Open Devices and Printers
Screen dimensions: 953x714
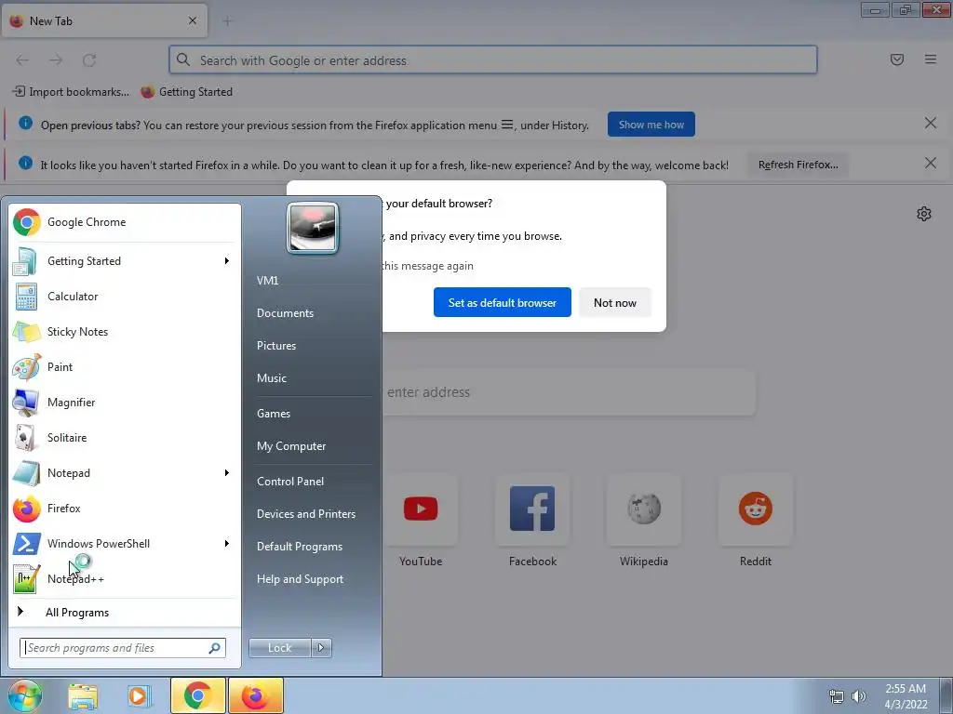[x=306, y=513]
